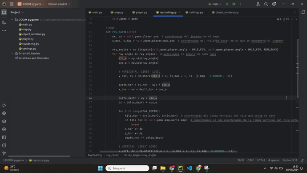Open editor tabs options menu
The width and height of the screenshot is (307, 173).
pyautogui.click(x=295, y=12)
